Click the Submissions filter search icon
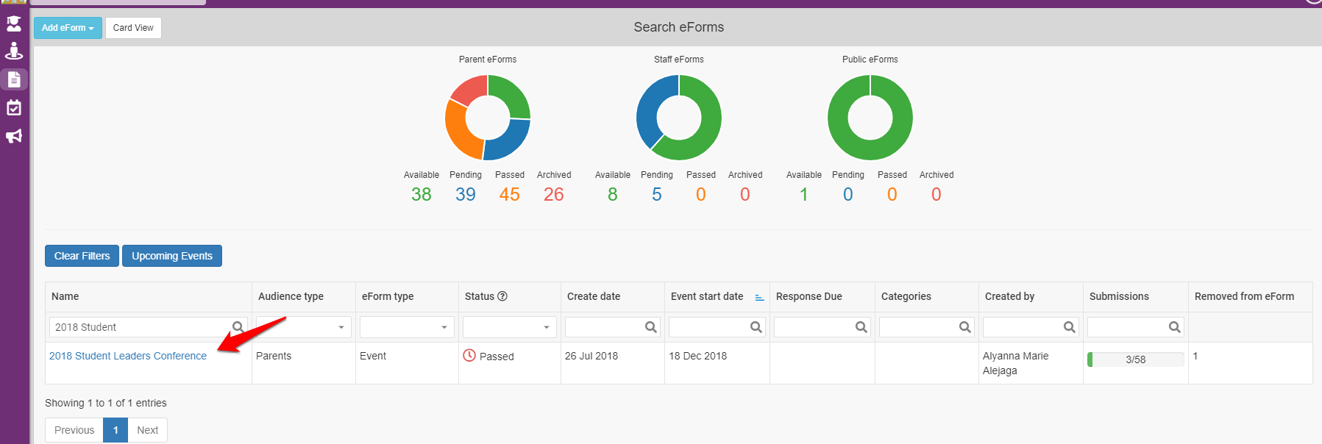Screen dimensions: 1322x444 pos(1174,327)
